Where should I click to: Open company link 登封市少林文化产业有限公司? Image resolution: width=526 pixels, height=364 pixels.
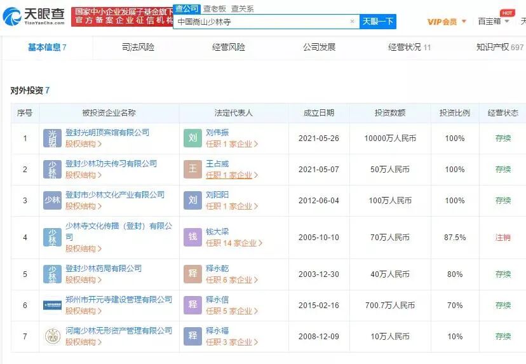pos(115,195)
